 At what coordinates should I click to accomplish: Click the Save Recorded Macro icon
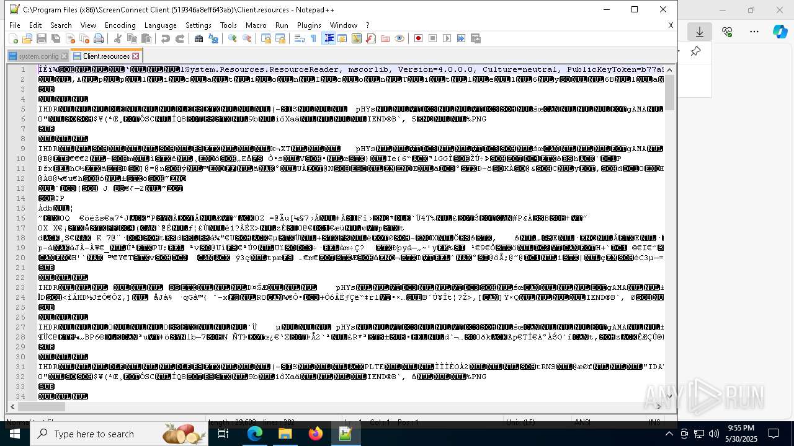pos(476,38)
